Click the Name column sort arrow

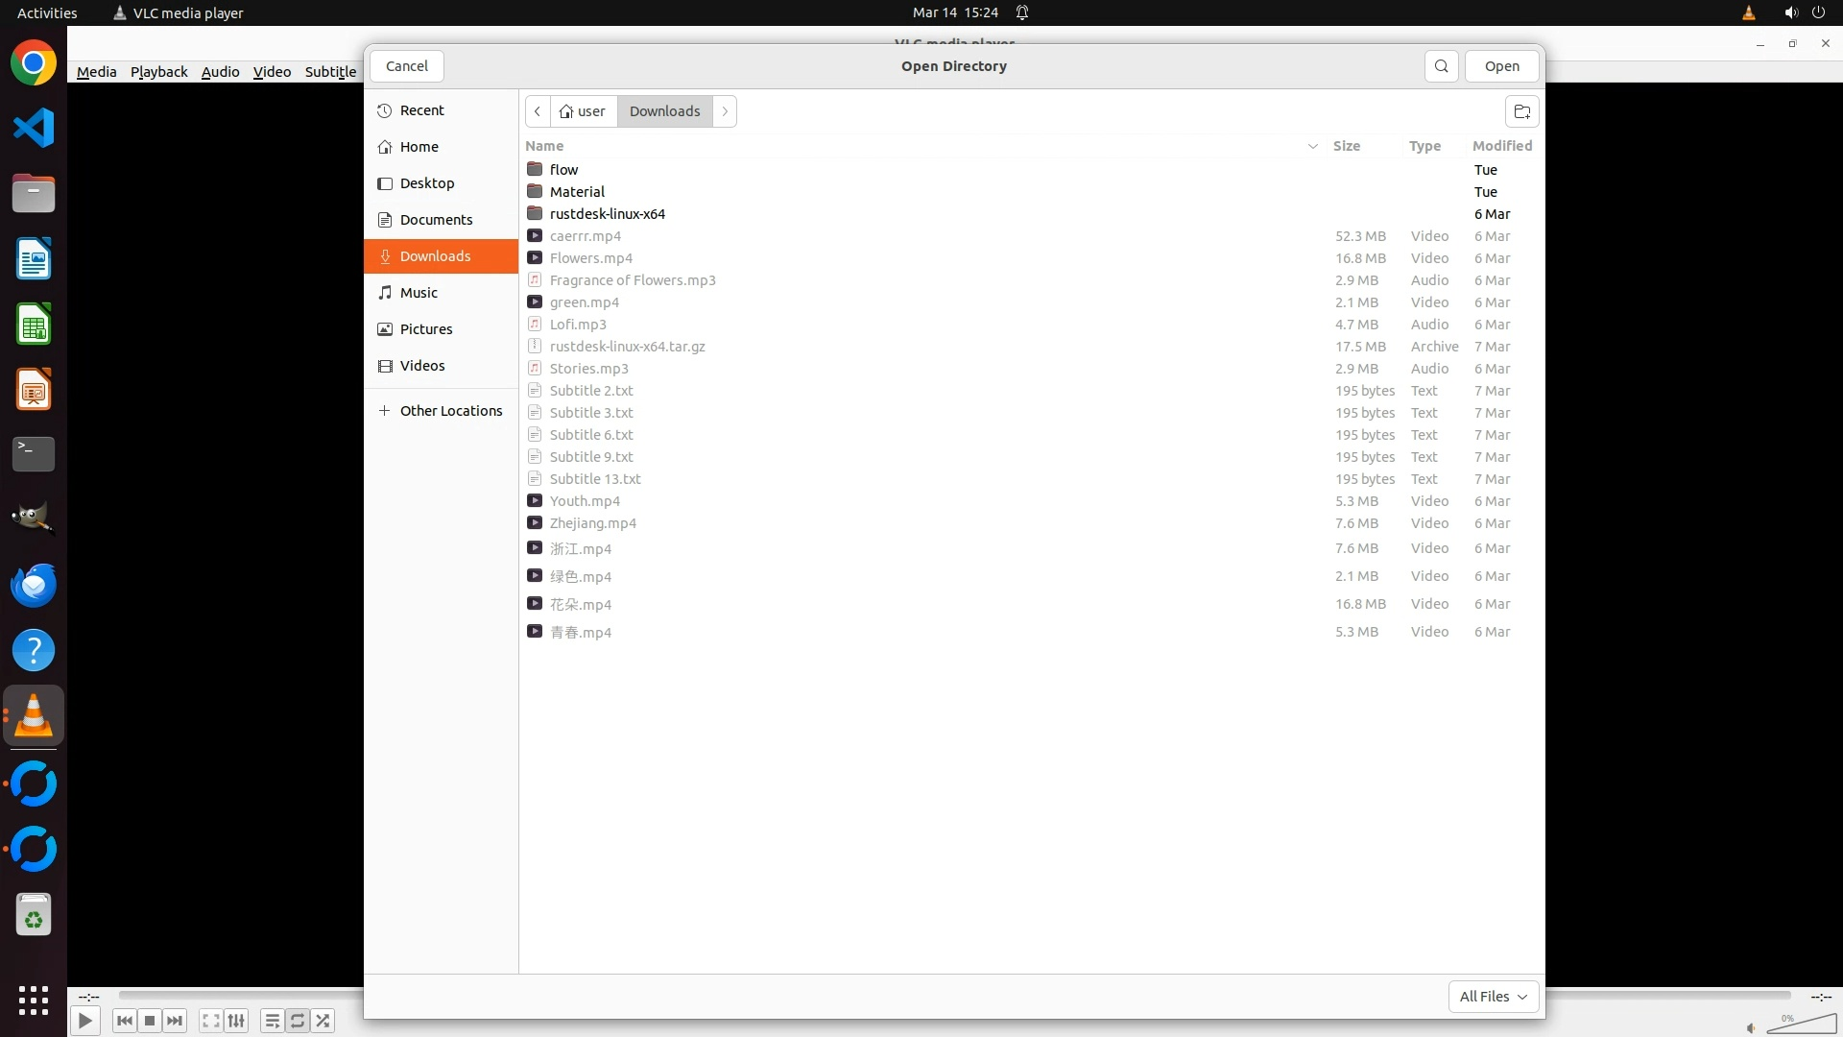pyautogui.click(x=1312, y=146)
